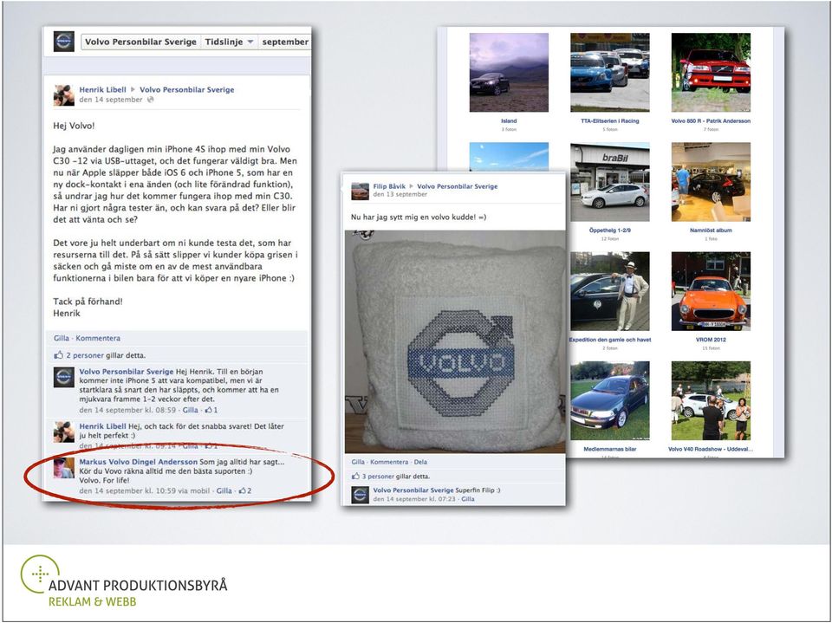This screenshot has height=623, width=832.
Task: Click Markus Volvo Dingel Andersson's avatar
Action: [x=63, y=468]
